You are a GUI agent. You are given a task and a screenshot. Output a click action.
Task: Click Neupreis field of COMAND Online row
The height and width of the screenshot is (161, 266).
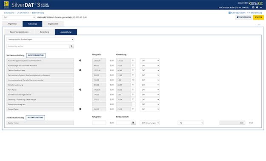point(99,60)
